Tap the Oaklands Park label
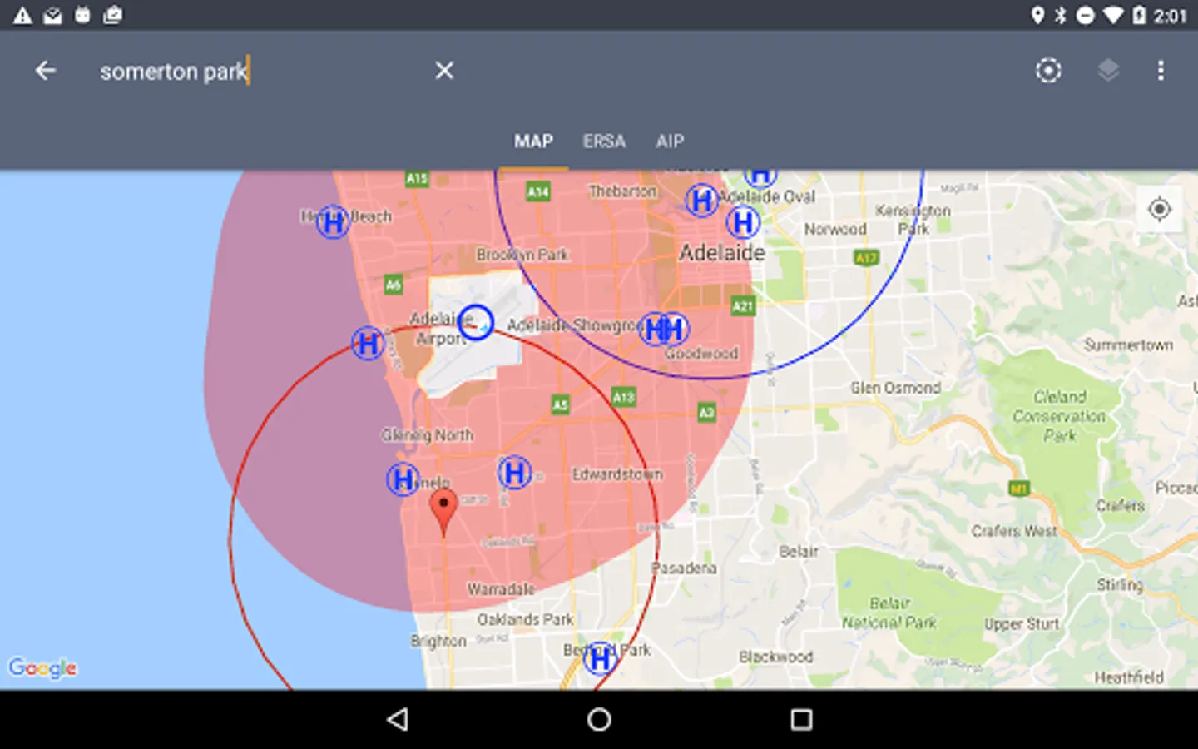1198x749 pixels. pos(525,620)
